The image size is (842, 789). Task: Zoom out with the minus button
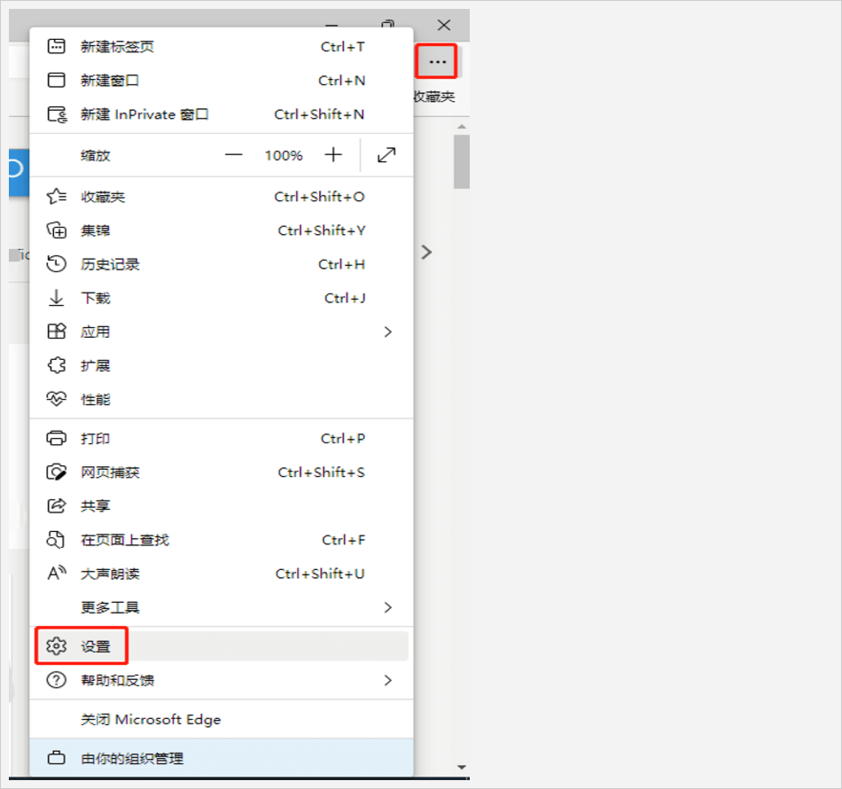[x=234, y=155]
